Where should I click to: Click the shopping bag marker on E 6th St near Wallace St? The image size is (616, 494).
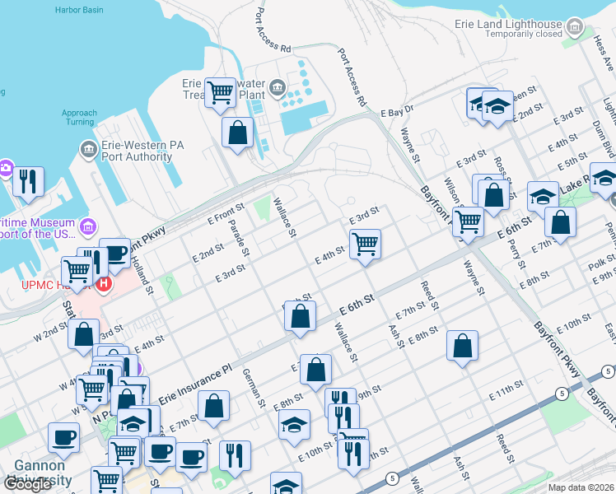[x=300, y=316]
